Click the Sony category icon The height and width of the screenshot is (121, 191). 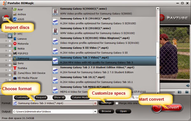pyautogui.click(x=15, y=63)
